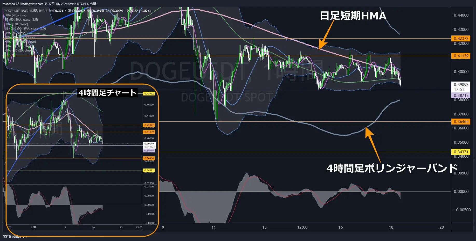Click date label 13 on main time axis
Viewport: 476px width, 241px height.
pyautogui.click(x=264, y=227)
